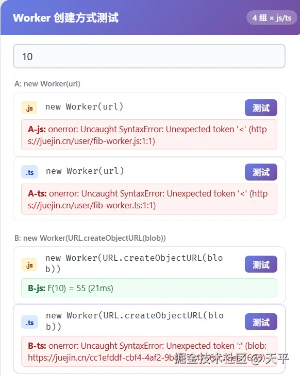Run the B-ts createObjectURL blob test
300x376 pixels.
pos(261,322)
